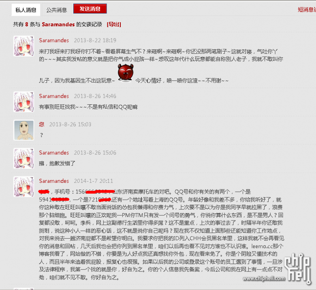Export conversation via the 导出 link
The height and width of the screenshot is (290, 316).
tap(114, 24)
